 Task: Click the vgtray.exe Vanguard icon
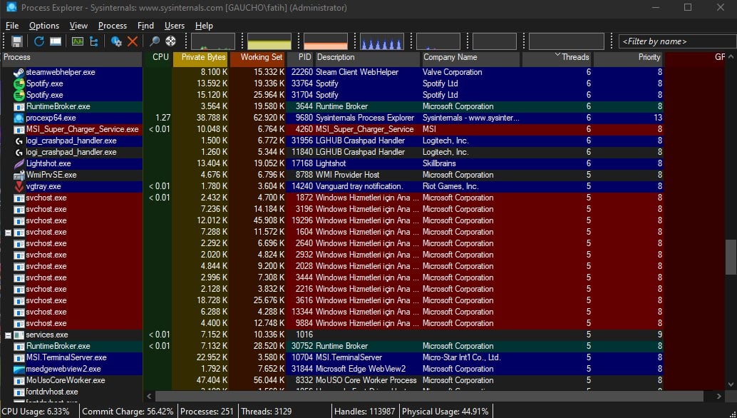19,187
